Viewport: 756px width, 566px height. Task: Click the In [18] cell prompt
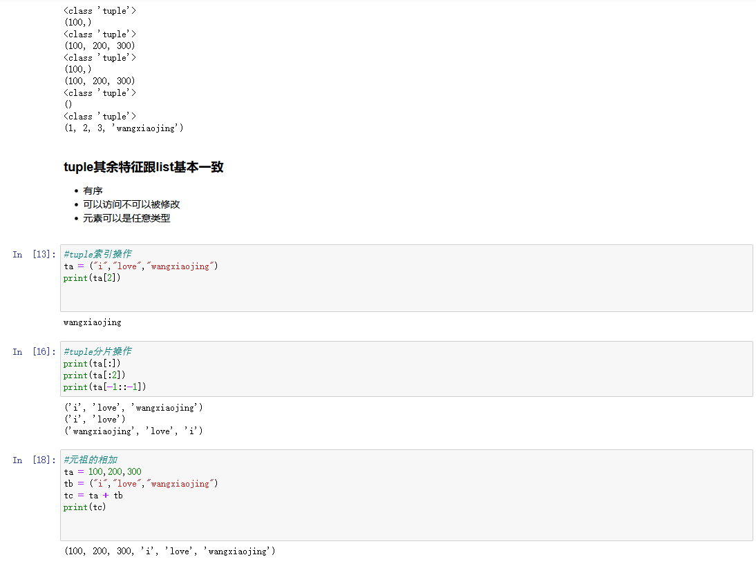click(x=34, y=460)
